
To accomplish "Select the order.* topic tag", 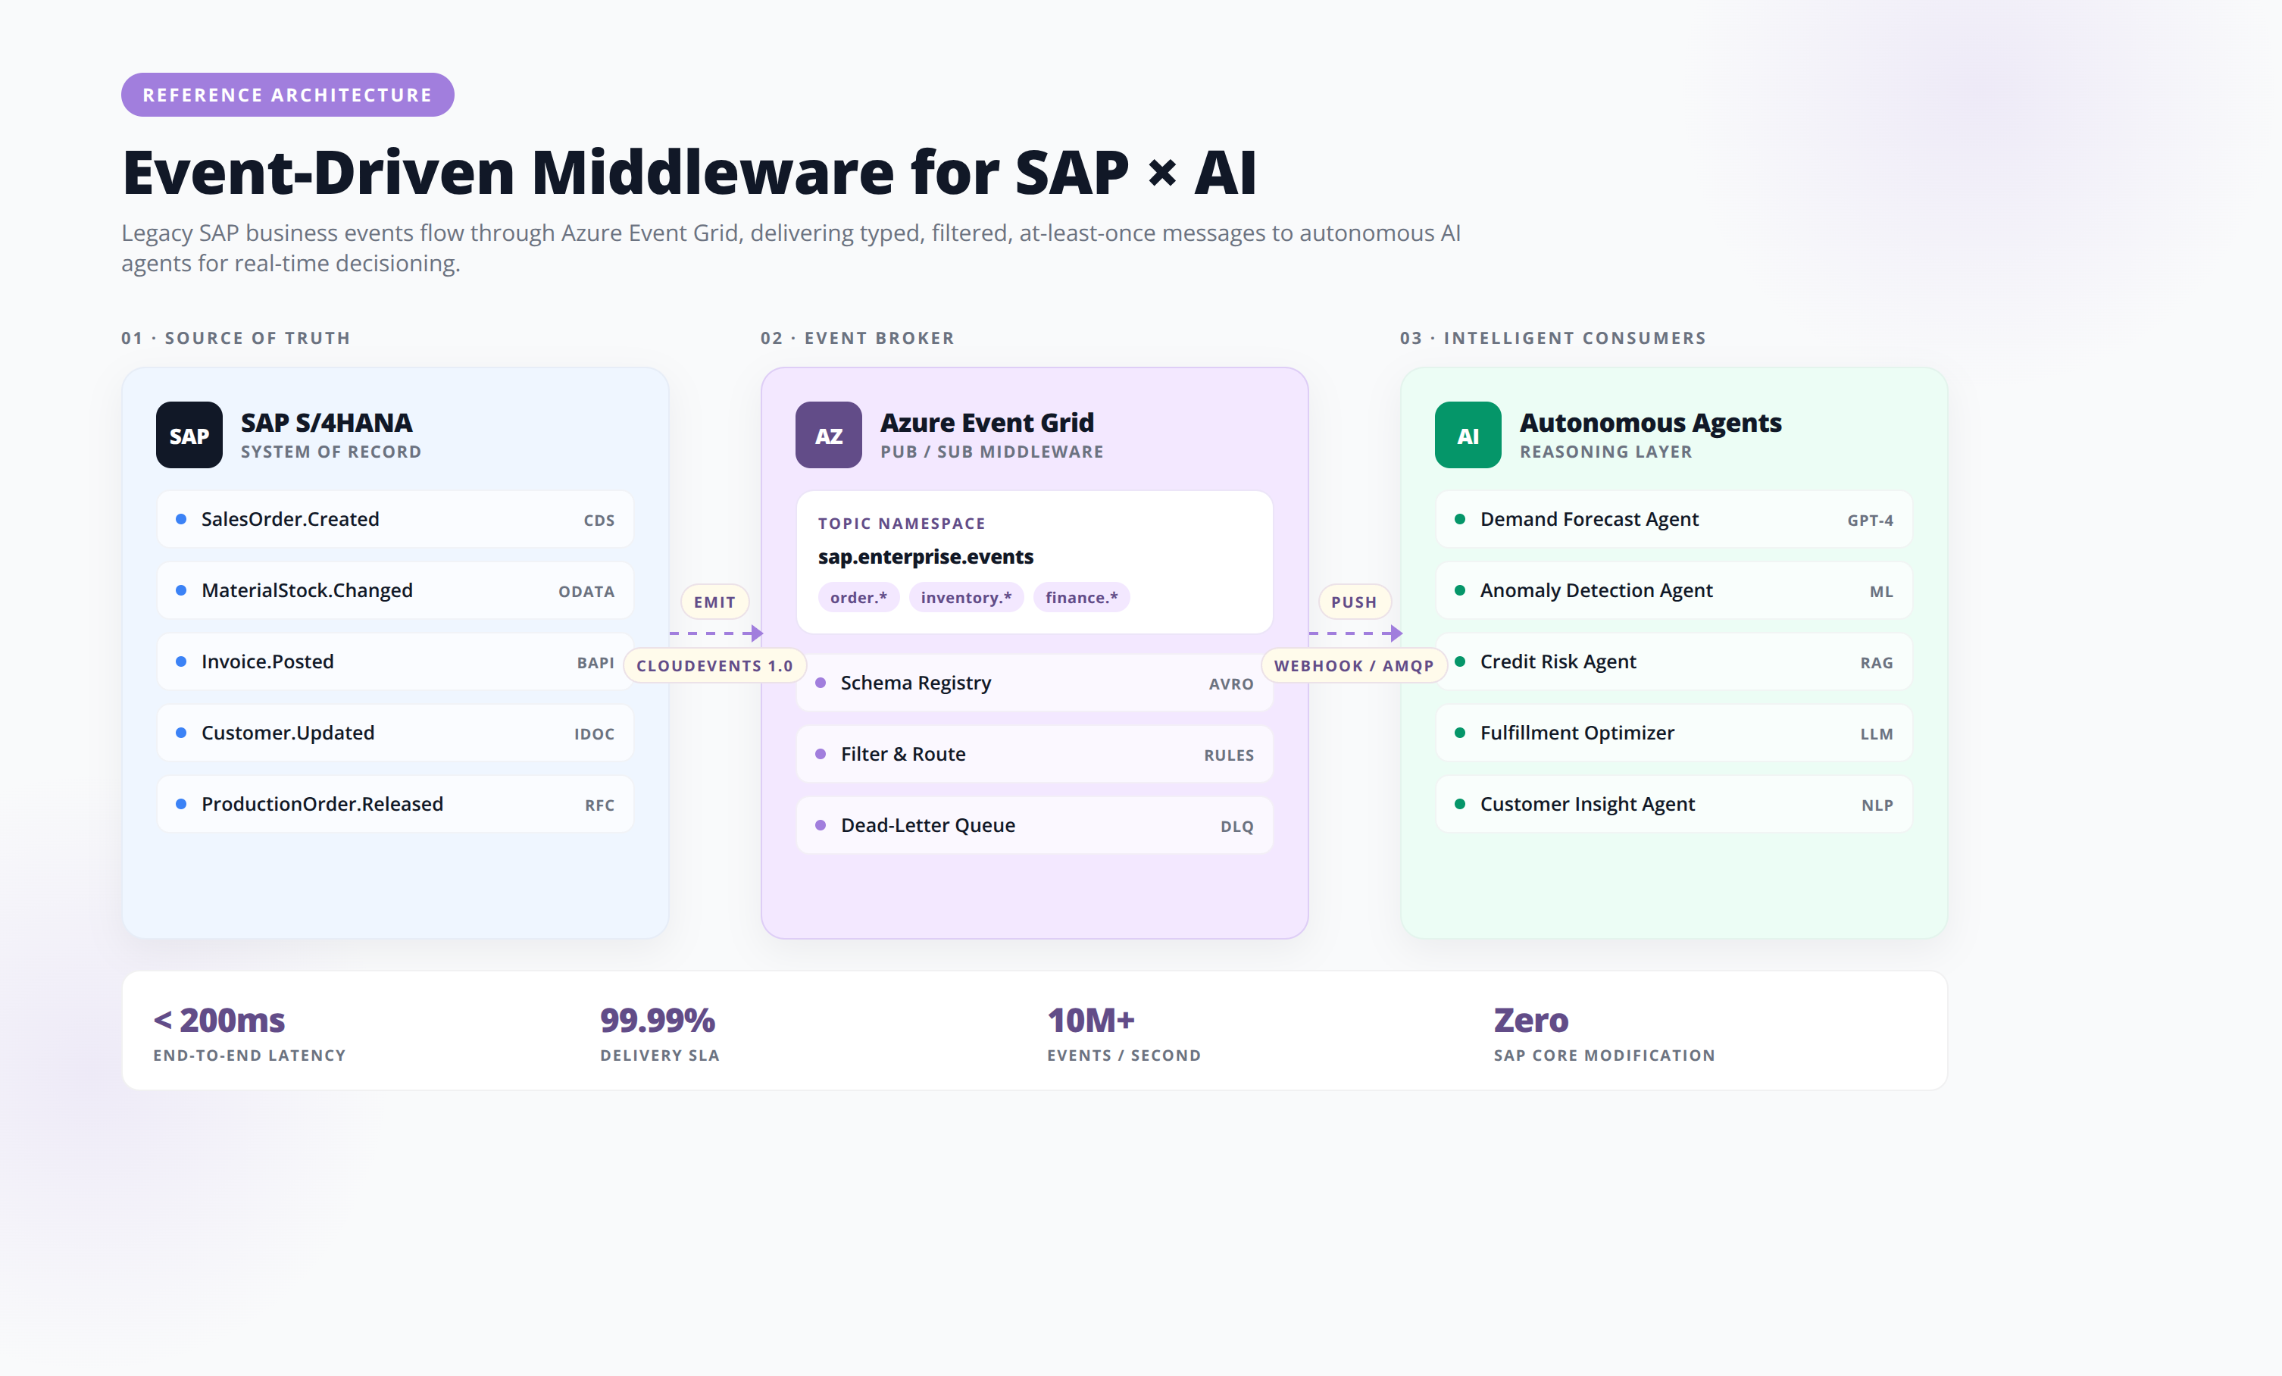I will (858, 597).
